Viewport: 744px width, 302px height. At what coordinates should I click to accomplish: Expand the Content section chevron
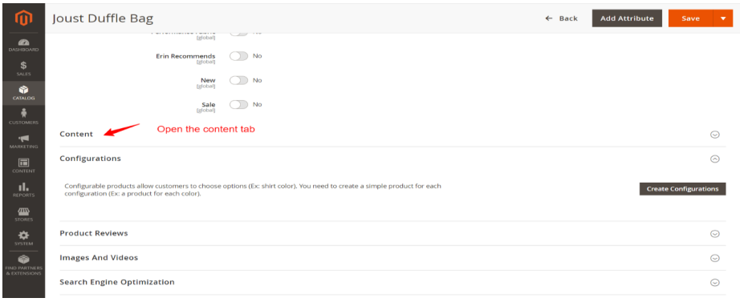[714, 135]
